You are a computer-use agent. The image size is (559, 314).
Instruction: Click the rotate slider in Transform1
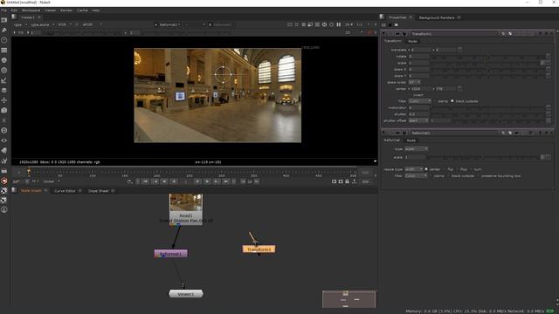(x=487, y=56)
